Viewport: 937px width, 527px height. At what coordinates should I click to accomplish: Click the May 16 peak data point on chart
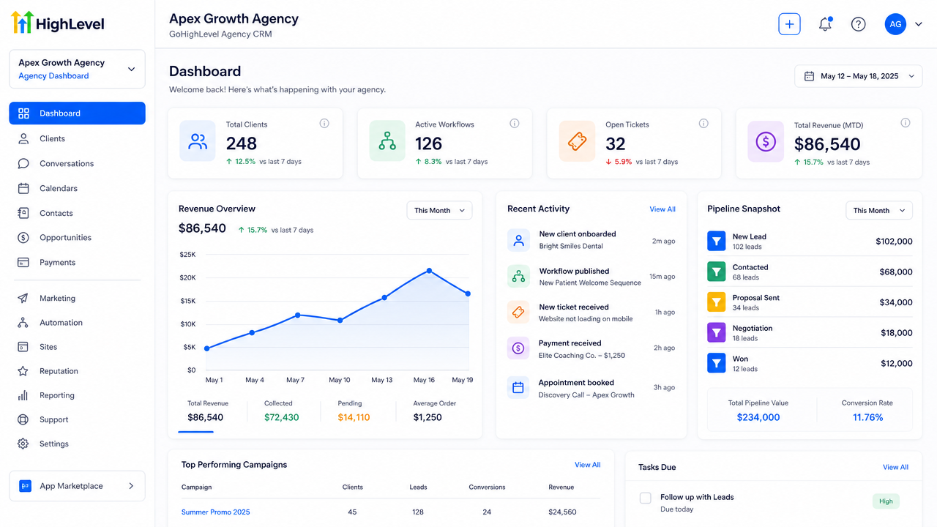coord(429,271)
